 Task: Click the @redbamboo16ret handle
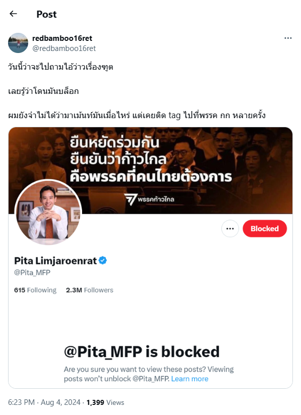click(x=64, y=48)
